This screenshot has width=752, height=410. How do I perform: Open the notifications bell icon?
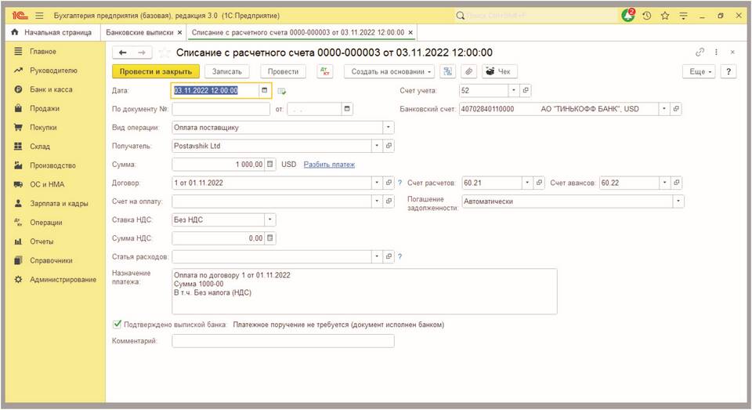click(x=628, y=15)
